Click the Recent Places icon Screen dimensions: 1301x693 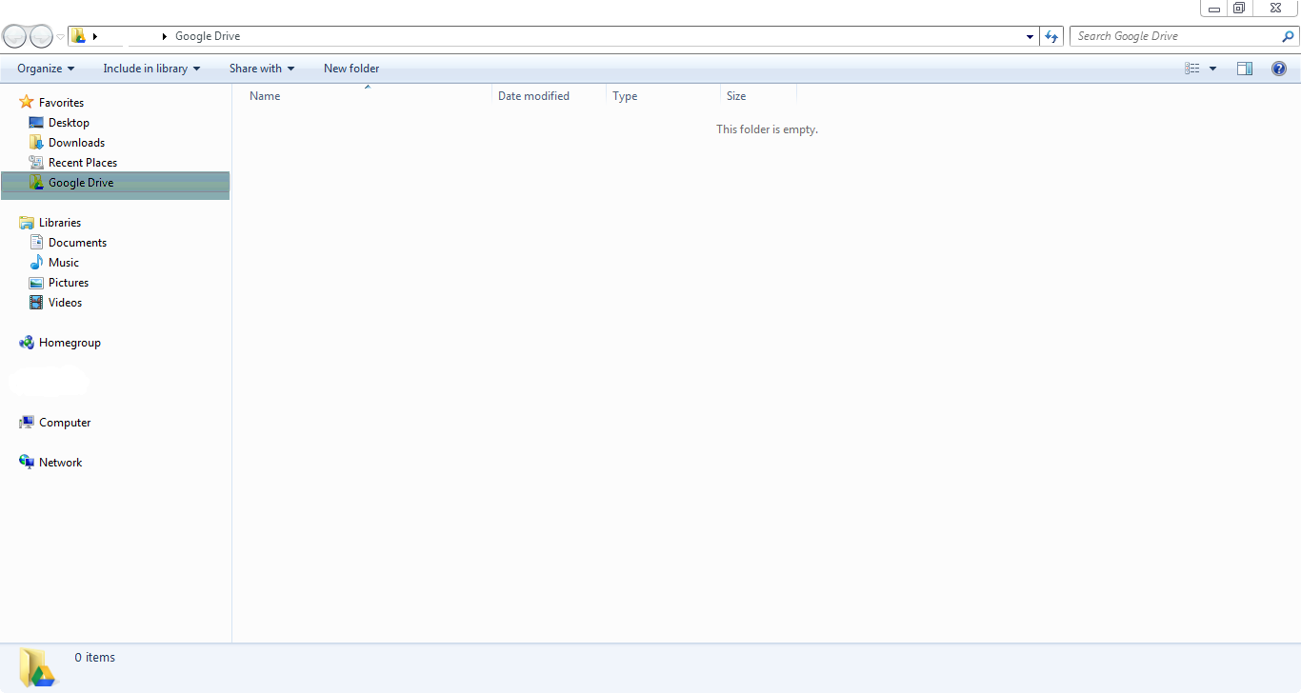[x=36, y=163]
